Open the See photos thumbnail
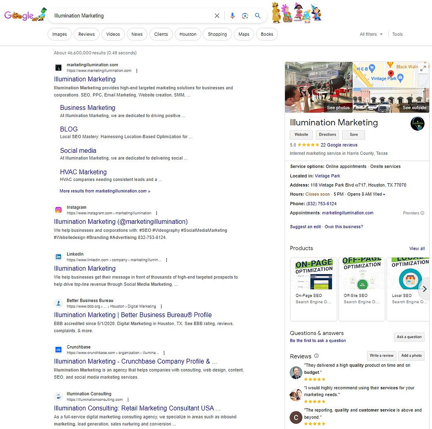This screenshot has height=429, width=432. 319,87
